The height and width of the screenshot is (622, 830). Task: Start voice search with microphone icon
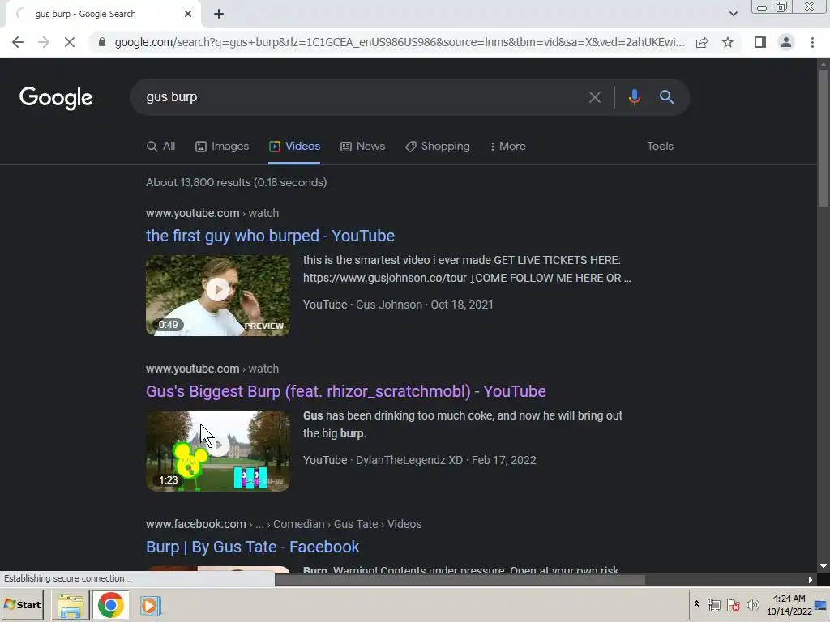[634, 97]
